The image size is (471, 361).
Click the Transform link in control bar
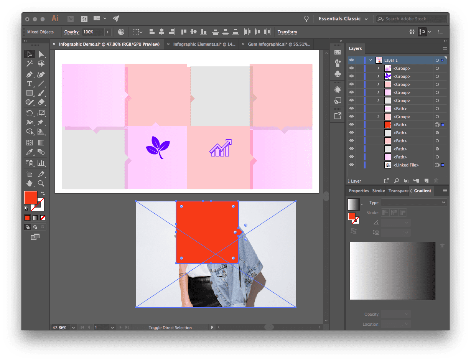point(287,32)
